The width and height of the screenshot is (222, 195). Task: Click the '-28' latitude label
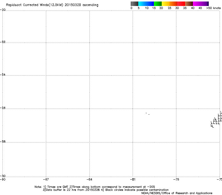(3, 142)
